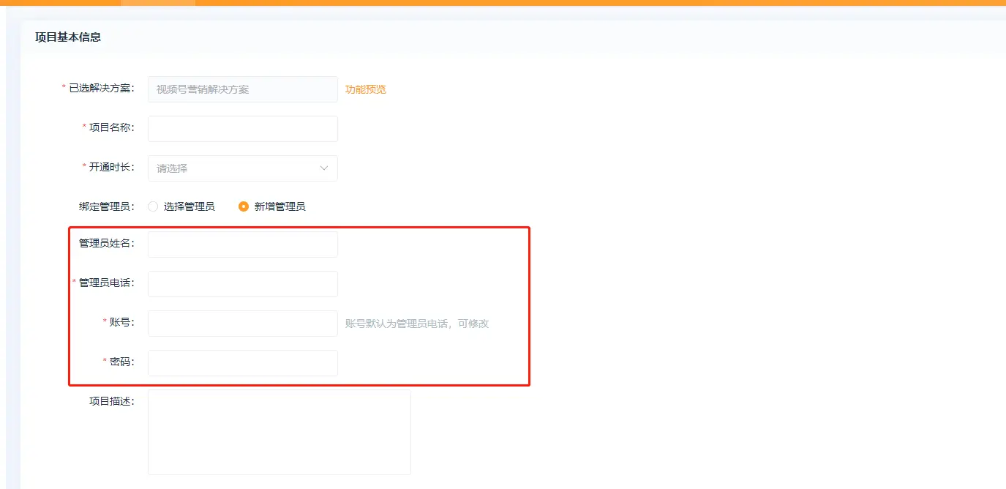The width and height of the screenshot is (1006, 489).
Task: Select the 新增管理员 radio button
Action: (x=244, y=206)
